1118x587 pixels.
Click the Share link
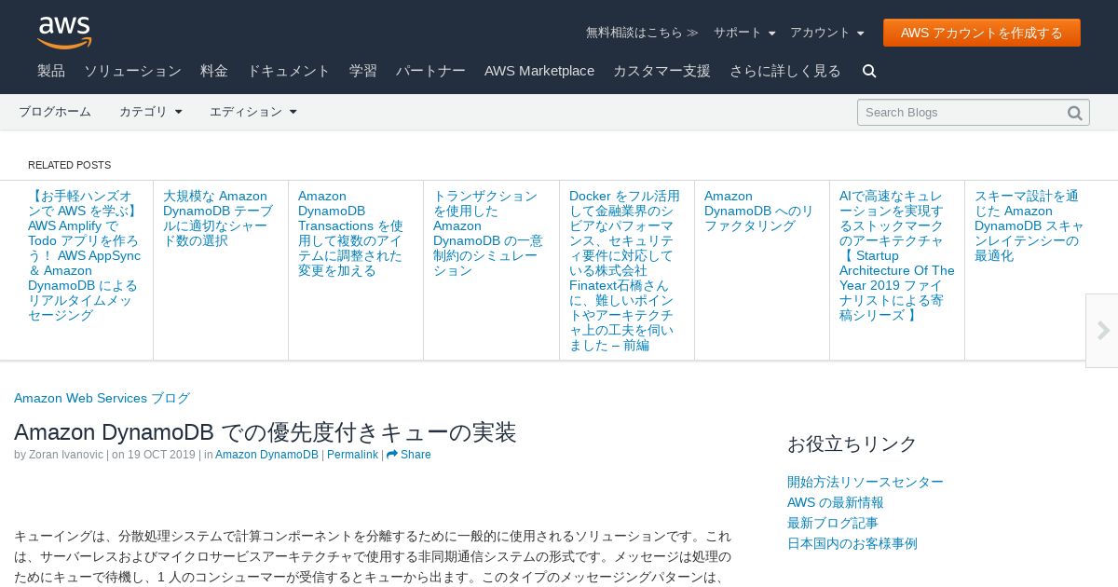pyautogui.click(x=409, y=455)
